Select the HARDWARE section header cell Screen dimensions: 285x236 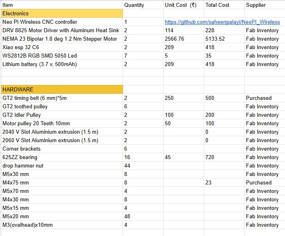(62, 89)
